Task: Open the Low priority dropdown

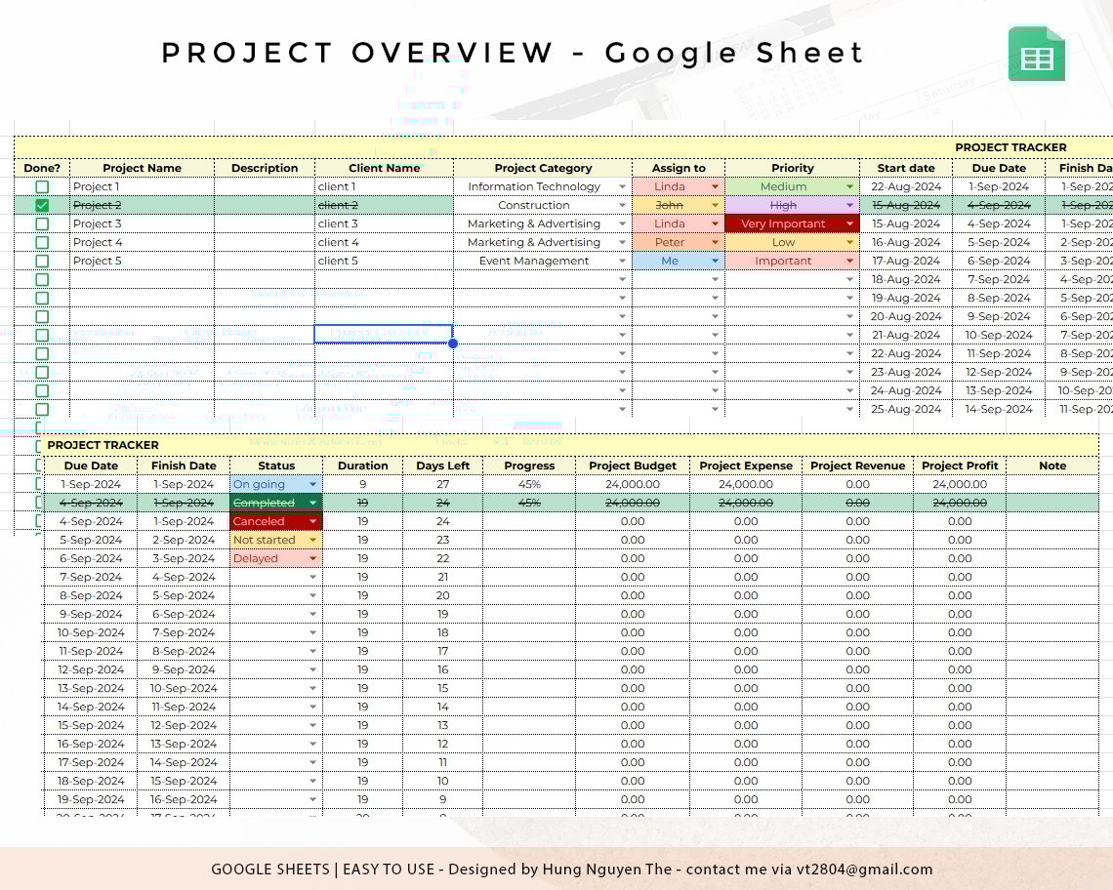Action: tap(849, 242)
